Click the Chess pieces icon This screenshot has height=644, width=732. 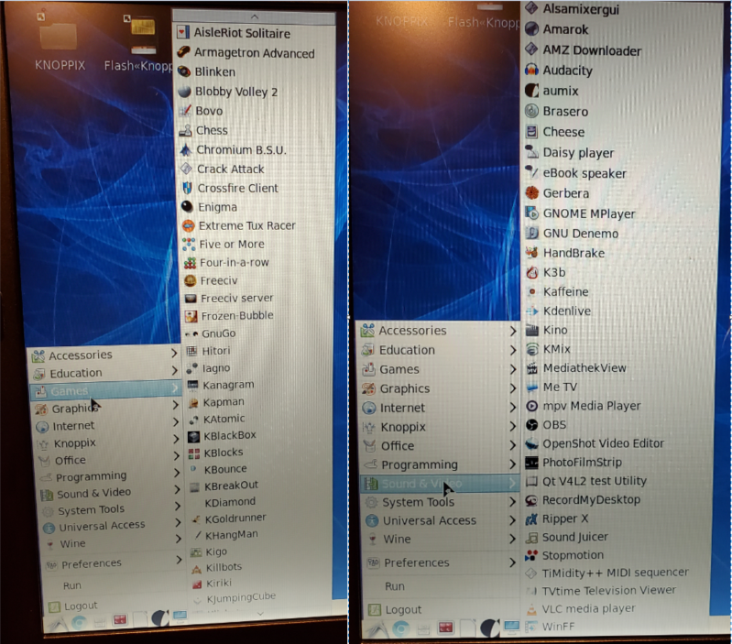[x=185, y=130]
